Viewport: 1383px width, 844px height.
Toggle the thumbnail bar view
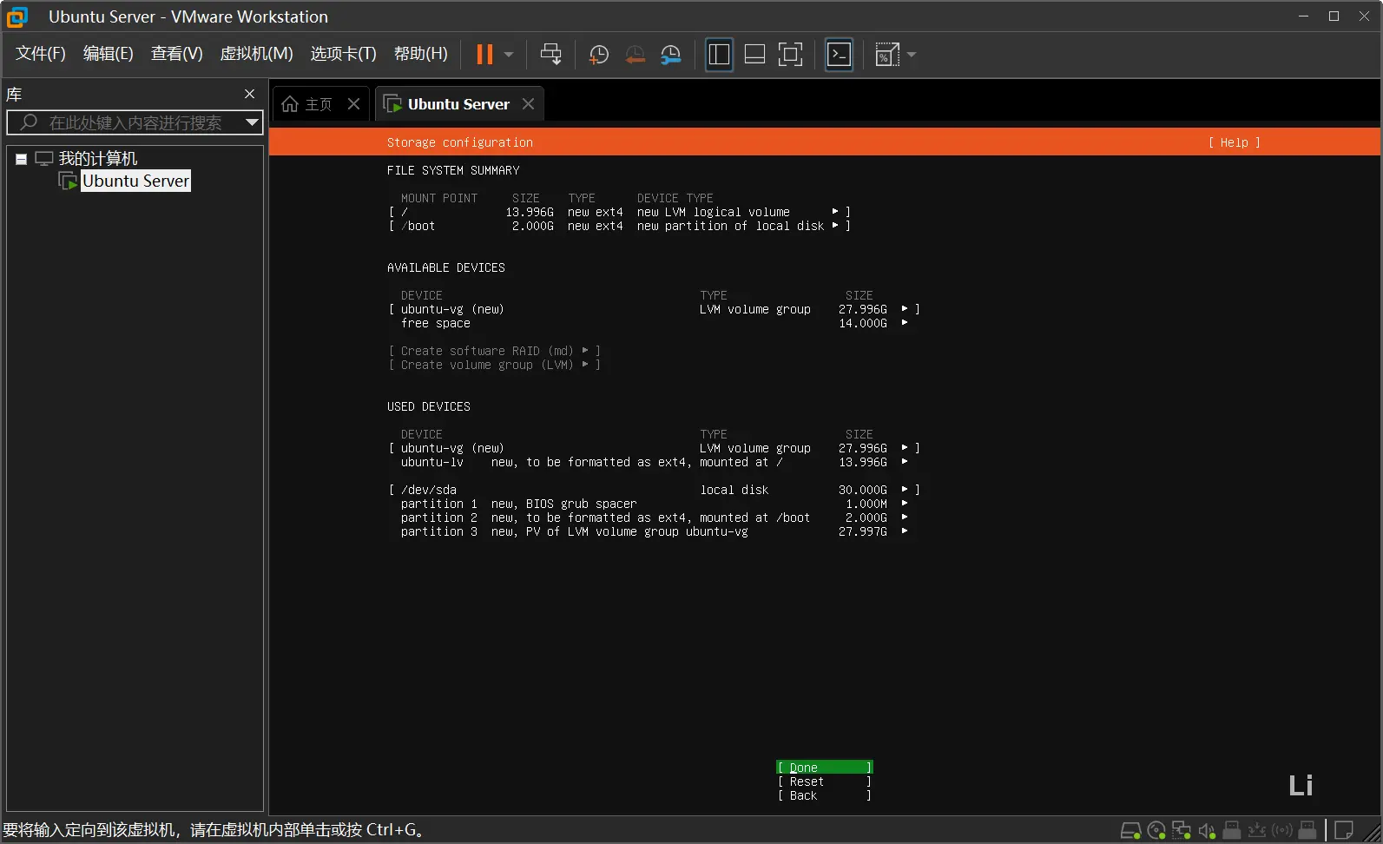[x=754, y=55]
